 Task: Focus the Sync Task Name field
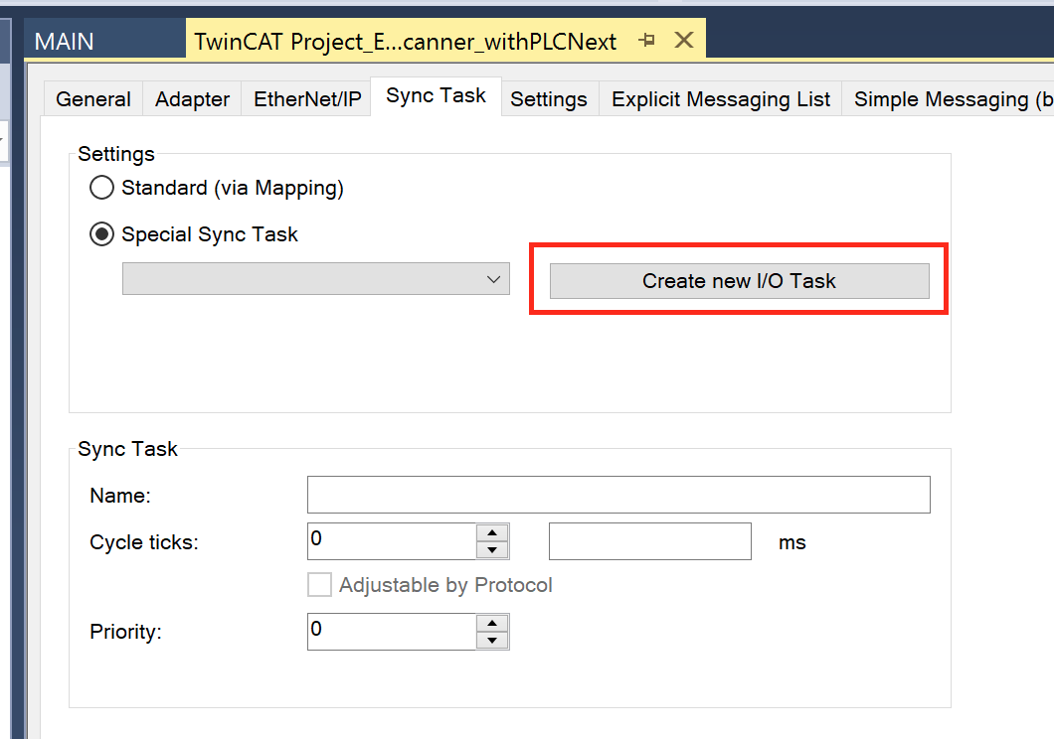pos(618,495)
